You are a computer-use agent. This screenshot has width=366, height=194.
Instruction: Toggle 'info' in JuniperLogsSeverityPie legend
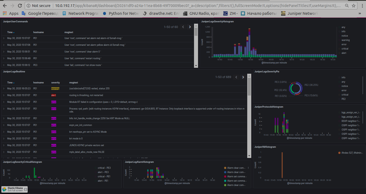tap(343, 77)
